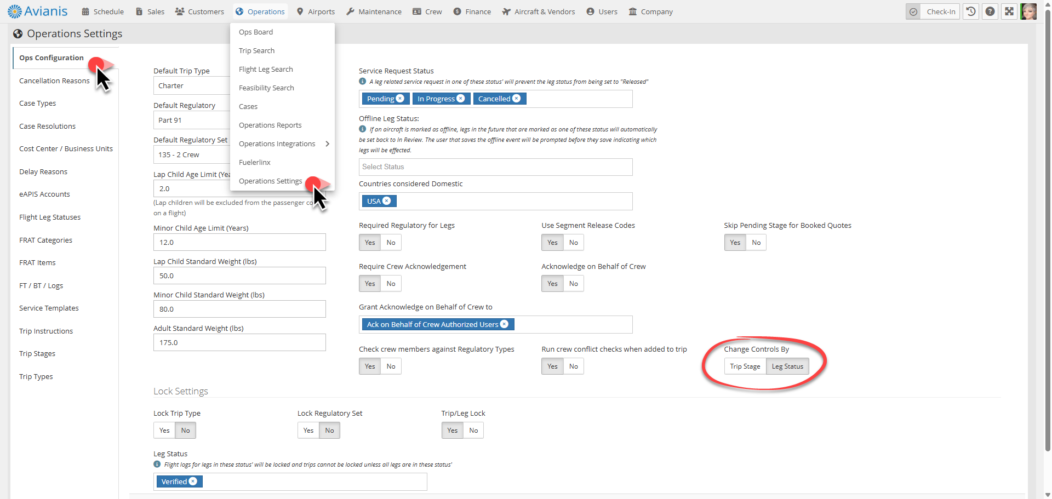Set Required Regulatory for Legs to No
Image resolution: width=1052 pixels, height=499 pixels.
tap(391, 243)
